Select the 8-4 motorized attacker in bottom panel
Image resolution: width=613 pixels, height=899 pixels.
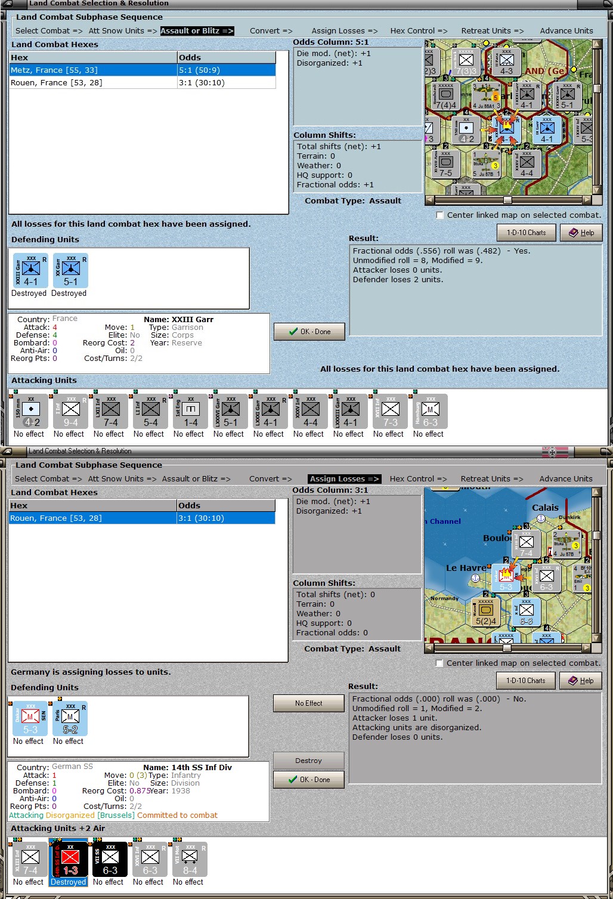[x=190, y=860]
